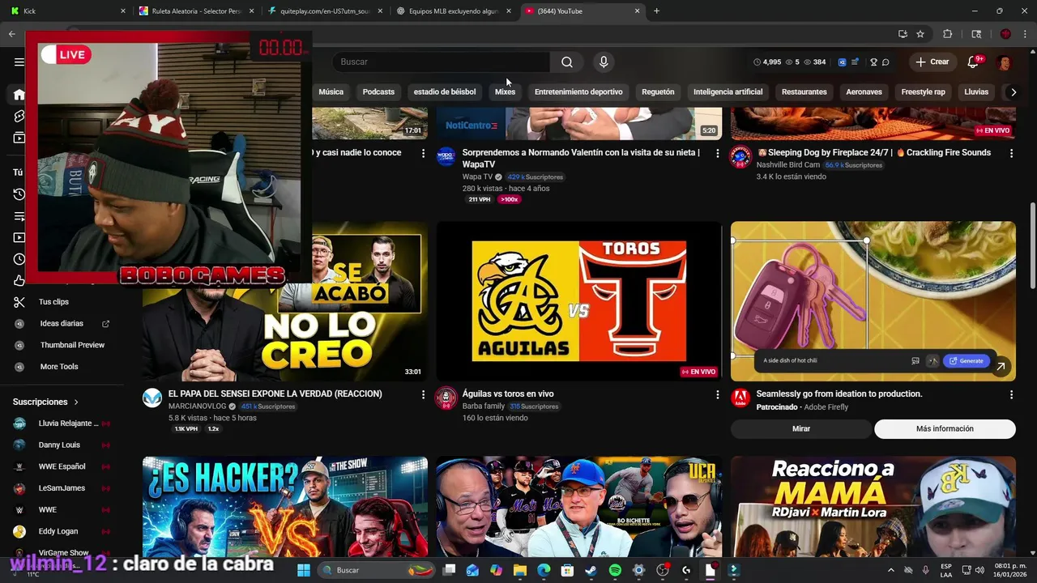Screen dimensions: 1037x583
Task: Open options for Sleeping Dog by Fireplace video
Action: click(1010, 153)
